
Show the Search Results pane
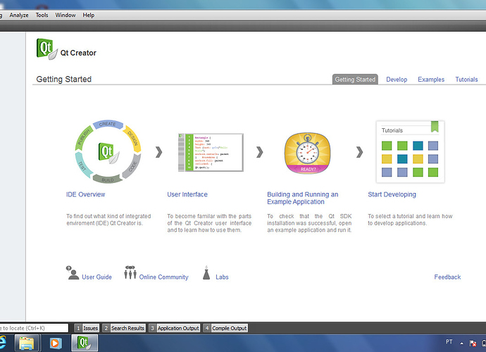[124, 328]
